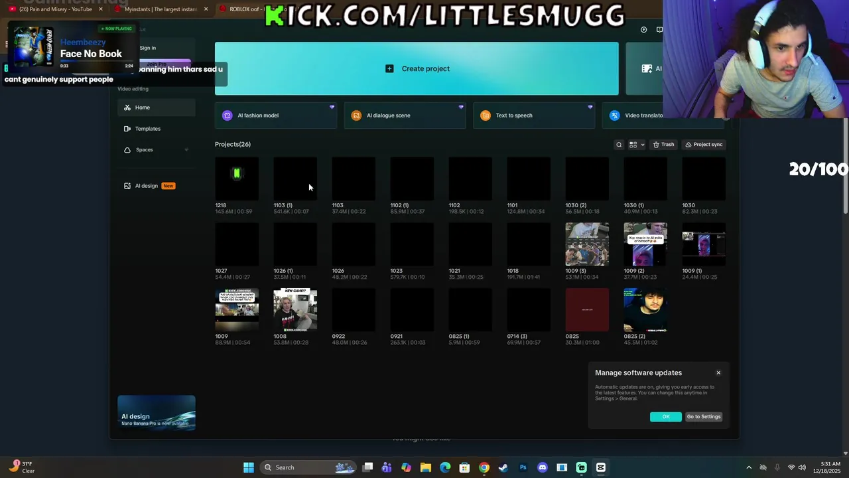Click the projects list vertical scrollbar
The height and width of the screenshot is (478, 849).
(x=846, y=166)
